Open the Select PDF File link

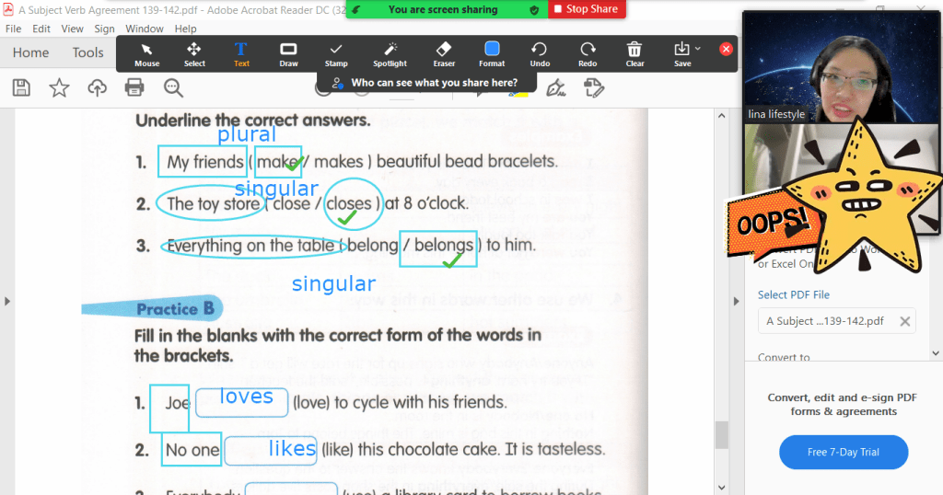tap(793, 294)
